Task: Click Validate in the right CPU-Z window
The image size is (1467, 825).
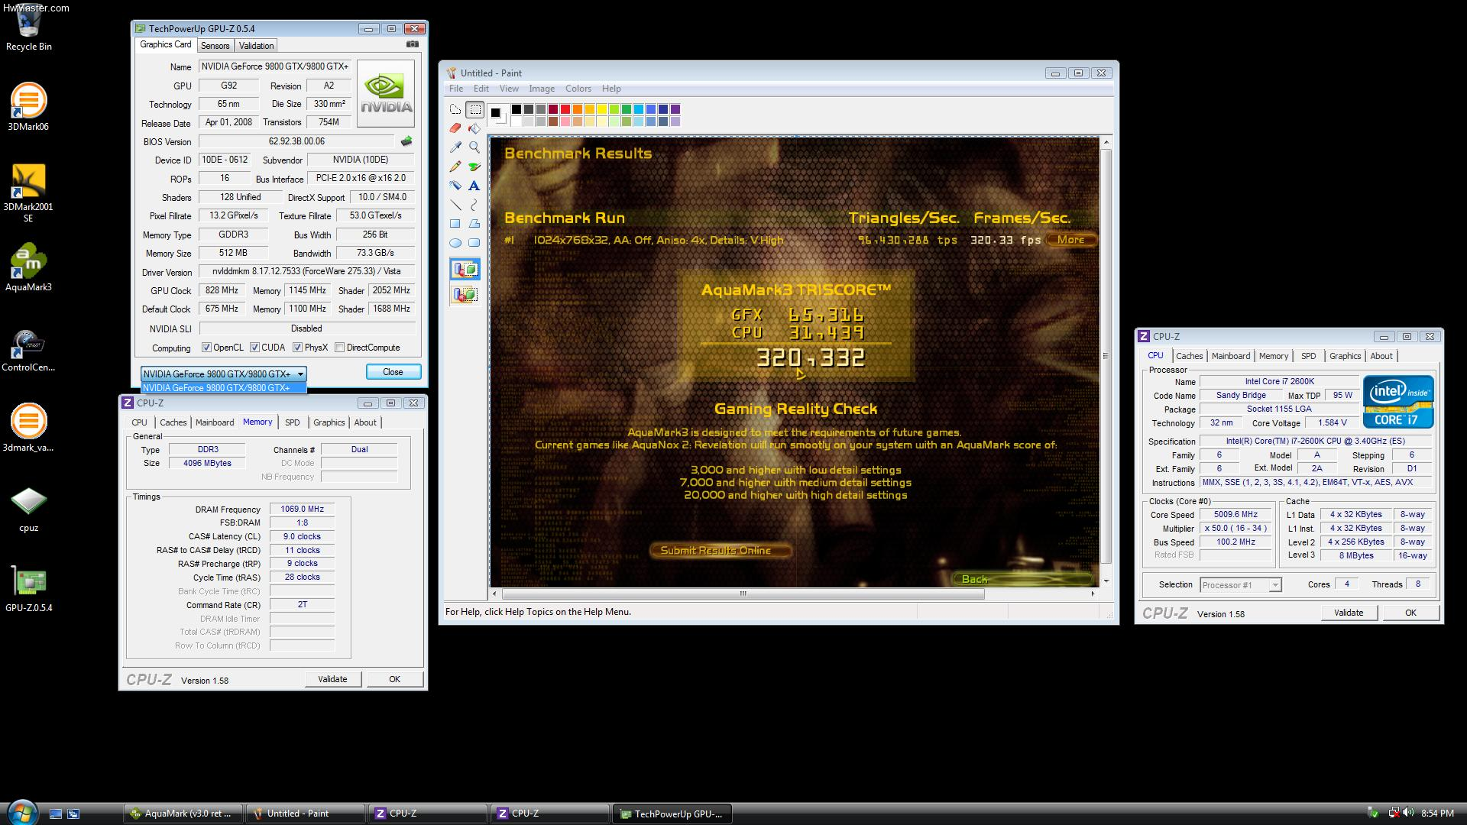Action: pos(1349,613)
